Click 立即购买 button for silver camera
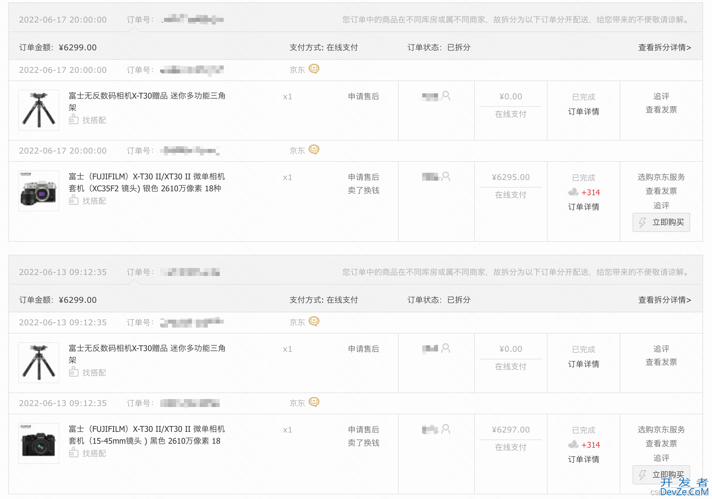The width and height of the screenshot is (712, 499). click(x=661, y=222)
